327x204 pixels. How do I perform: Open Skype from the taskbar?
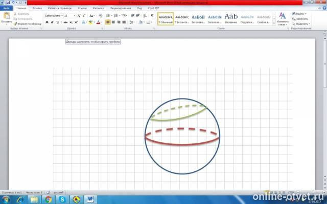pyautogui.click(x=62, y=199)
